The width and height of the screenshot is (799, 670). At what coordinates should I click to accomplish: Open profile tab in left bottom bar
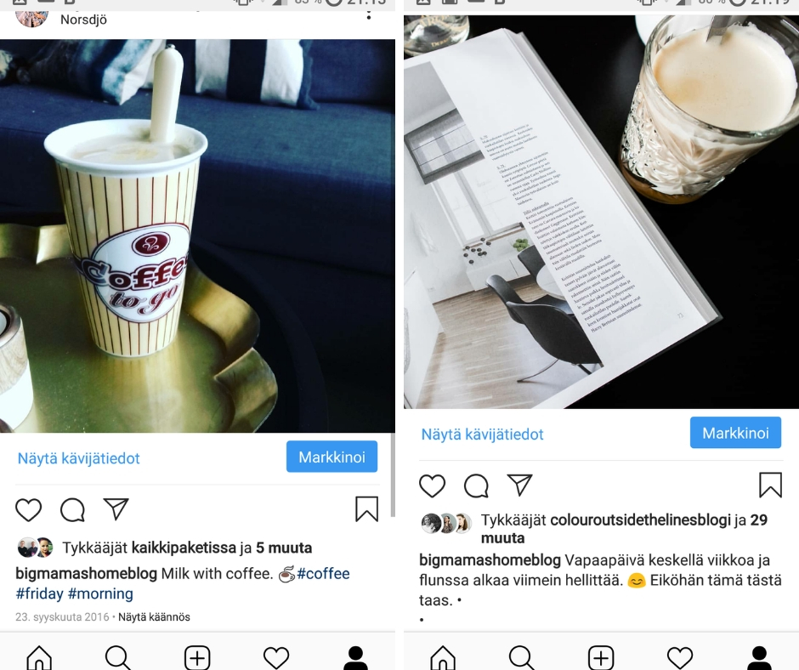click(355, 658)
